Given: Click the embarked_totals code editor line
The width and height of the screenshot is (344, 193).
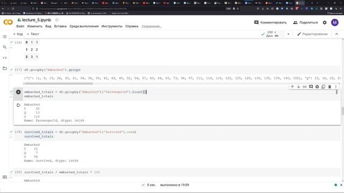Looking at the screenshot, I should click(x=85, y=92).
